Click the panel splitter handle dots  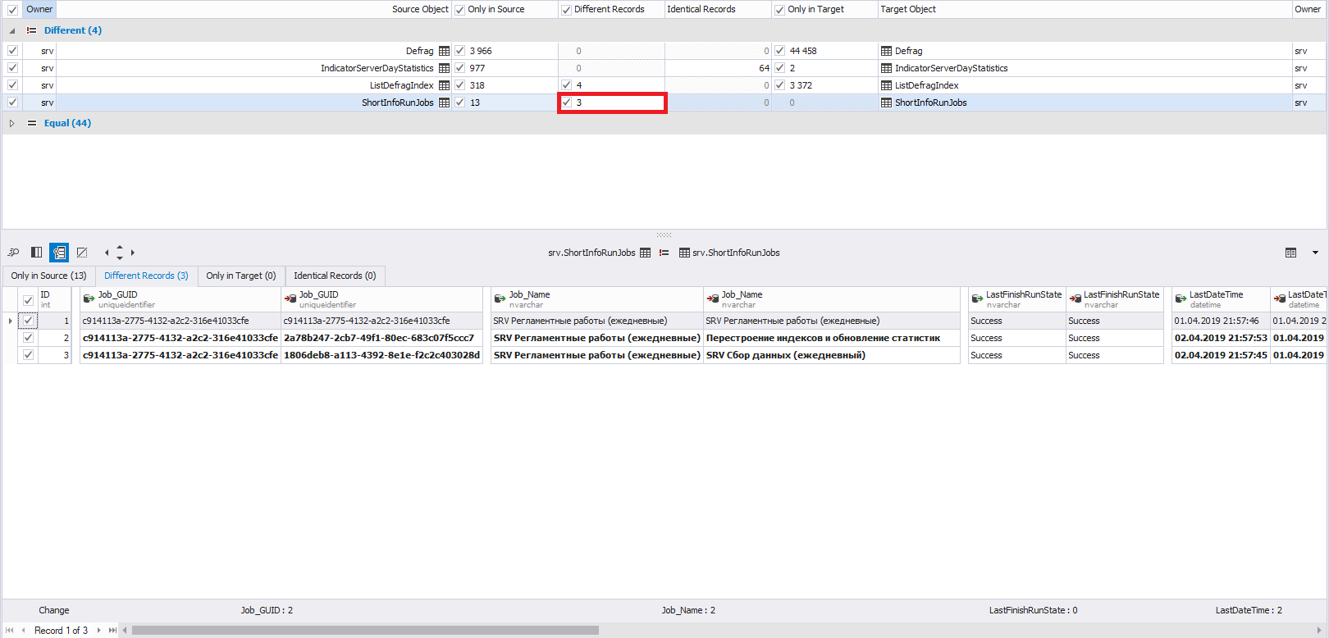pyautogui.click(x=664, y=235)
